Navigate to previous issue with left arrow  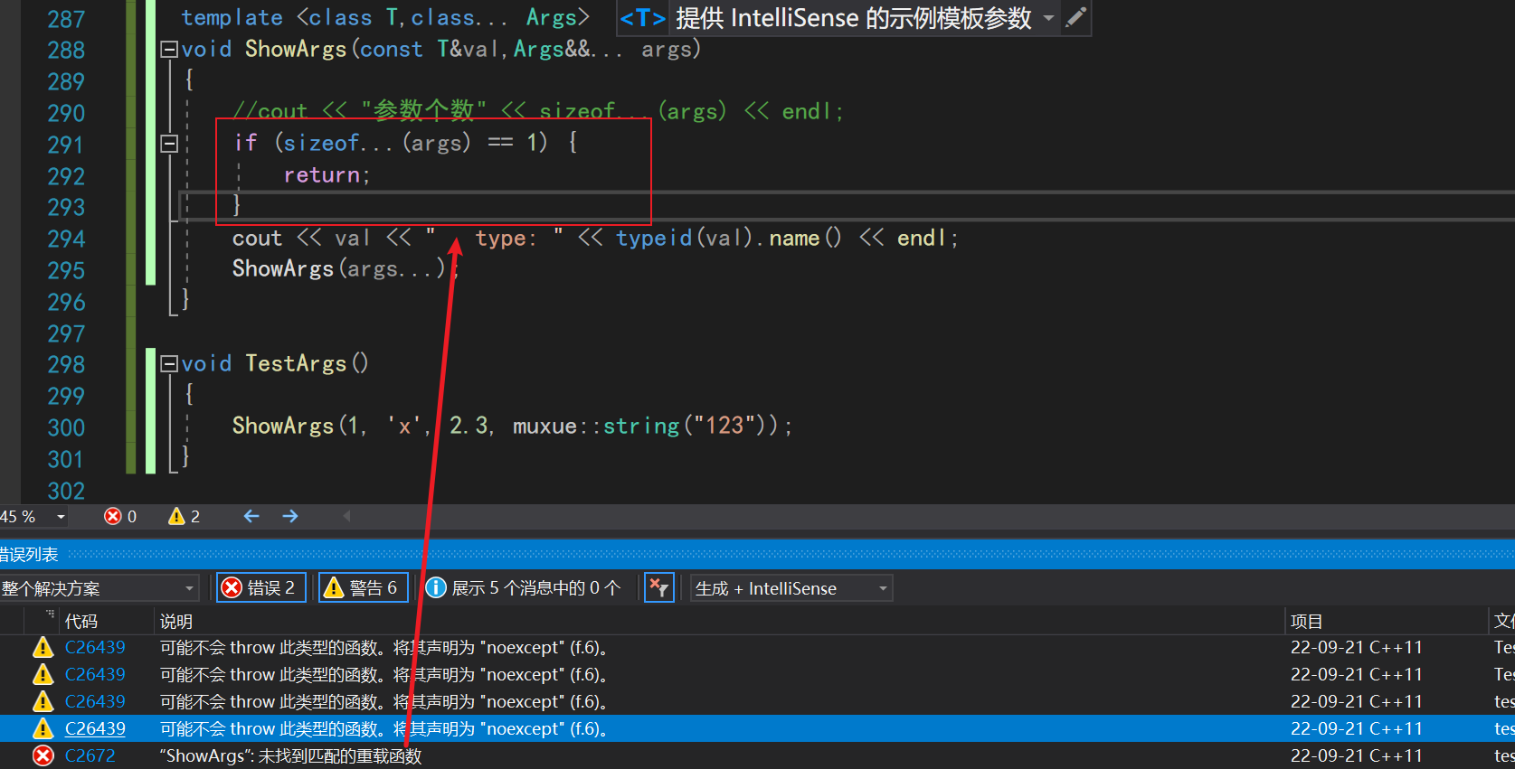point(251,516)
